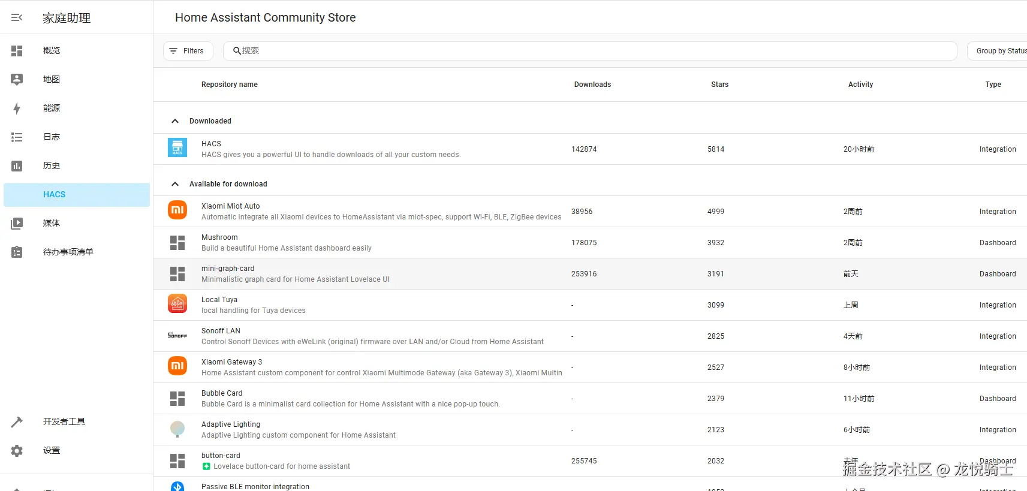Open the 能源 energy lightning icon
The width and height of the screenshot is (1027, 491).
coord(17,109)
